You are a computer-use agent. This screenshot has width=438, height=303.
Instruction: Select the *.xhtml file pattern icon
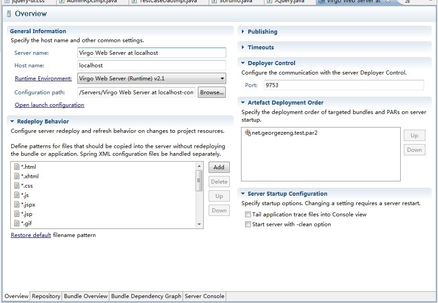pyautogui.click(x=17, y=176)
